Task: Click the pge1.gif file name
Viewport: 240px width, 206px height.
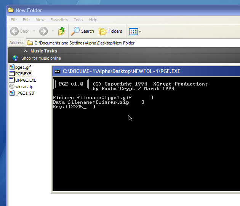Action: point(23,67)
